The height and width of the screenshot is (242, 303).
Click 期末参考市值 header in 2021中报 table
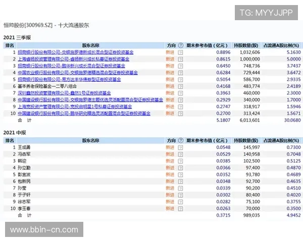(207, 141)
